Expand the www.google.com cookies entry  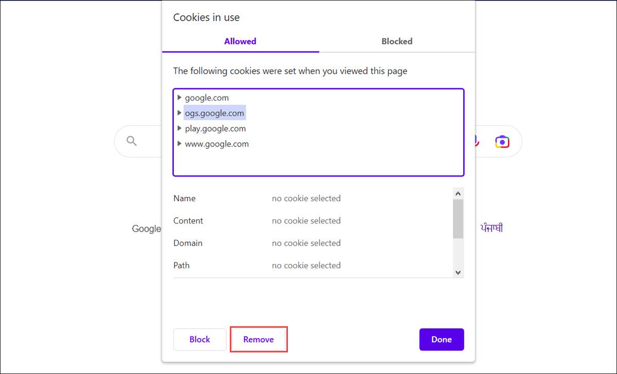[179, 144]
